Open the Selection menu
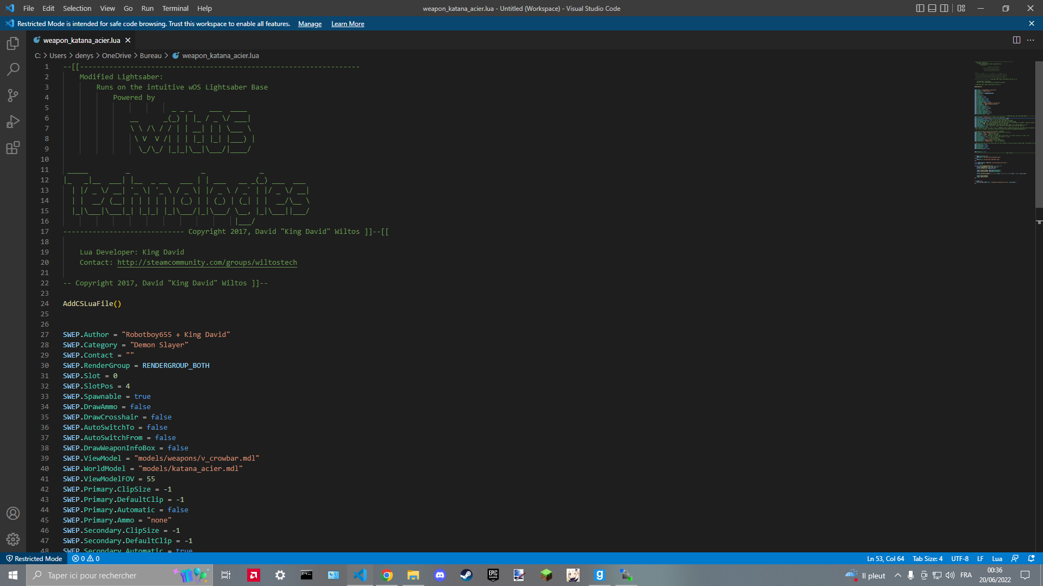 [x=77, y=8]
